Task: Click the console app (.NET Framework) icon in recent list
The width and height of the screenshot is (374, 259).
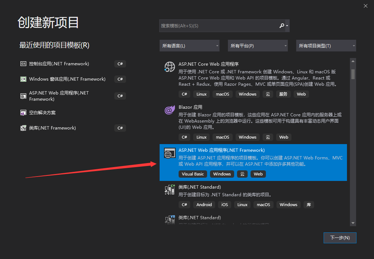Action: click(x=23, y=64)
